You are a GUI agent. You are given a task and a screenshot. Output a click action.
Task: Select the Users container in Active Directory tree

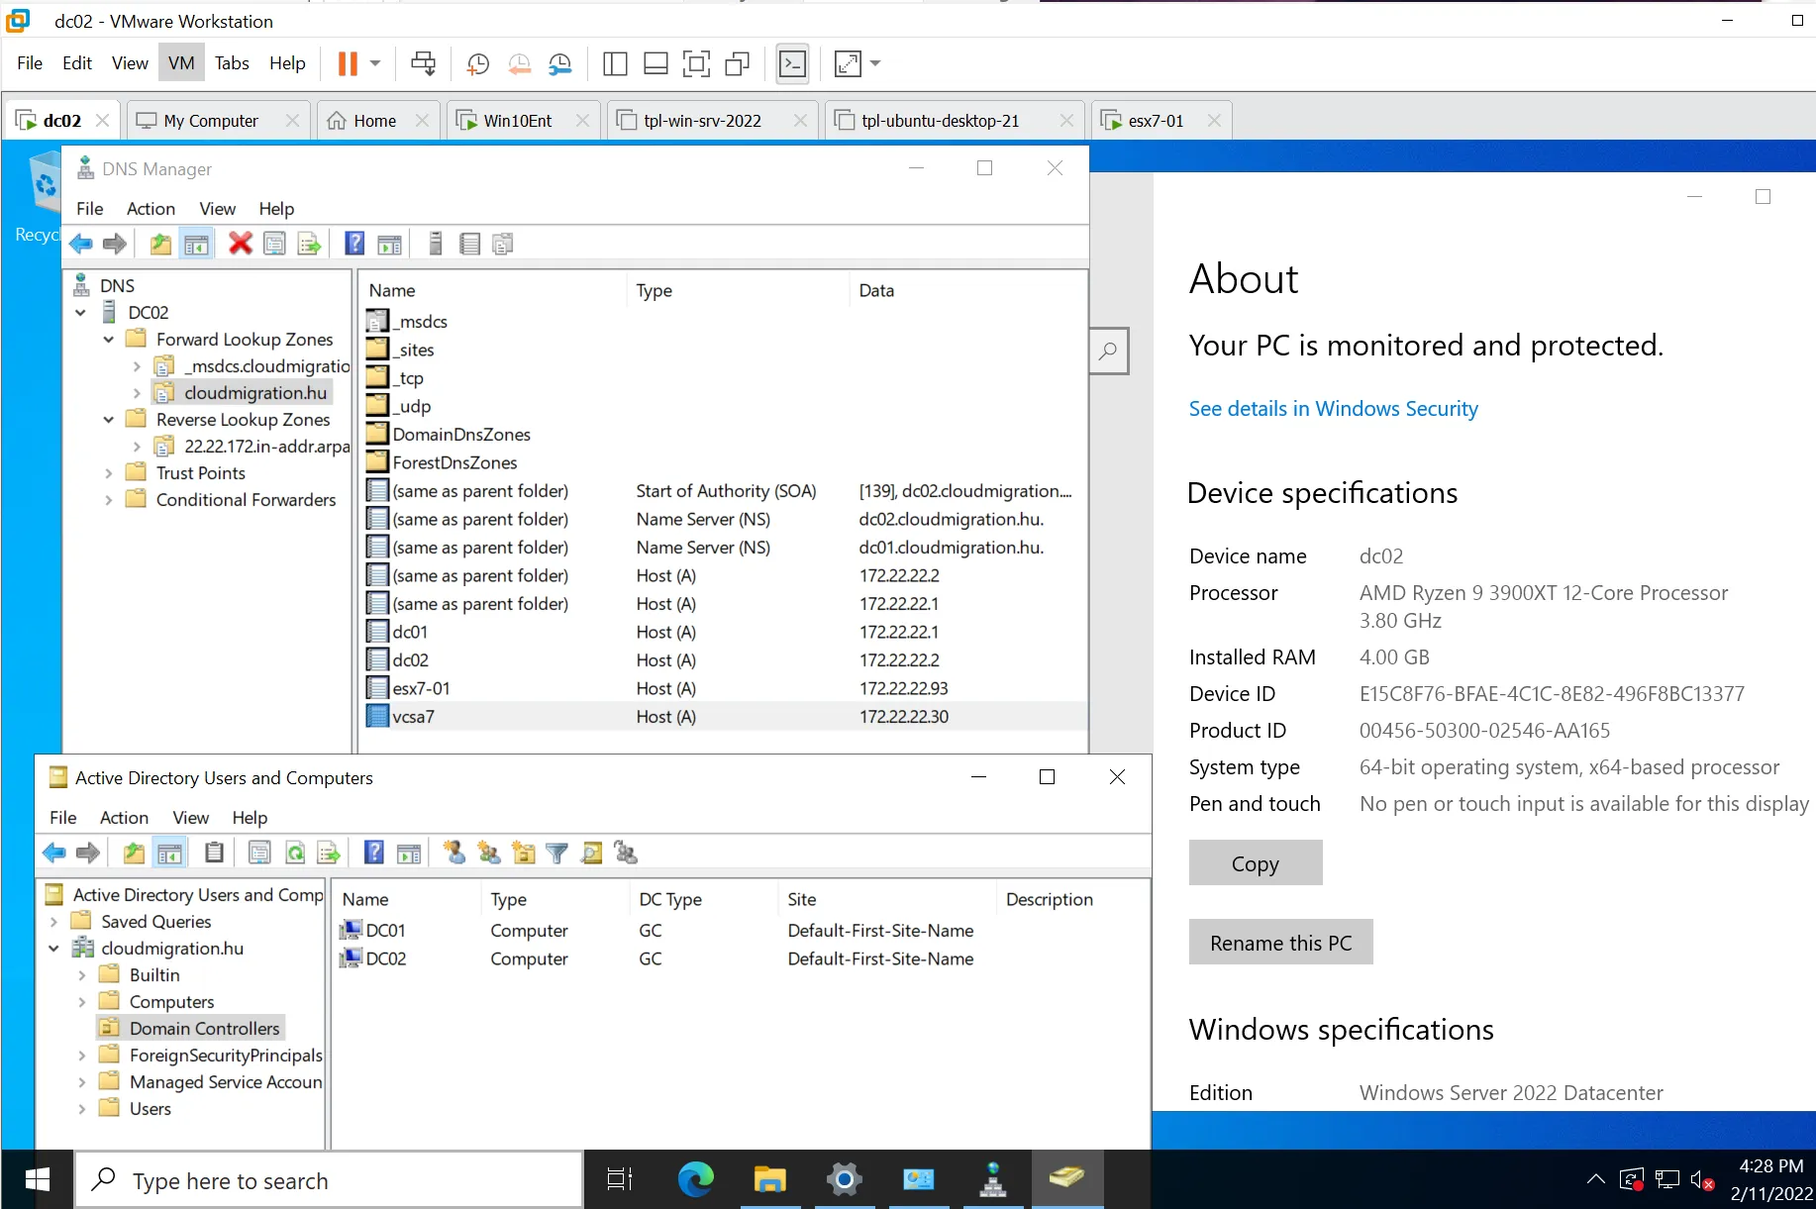click(x=151, y=1109)
